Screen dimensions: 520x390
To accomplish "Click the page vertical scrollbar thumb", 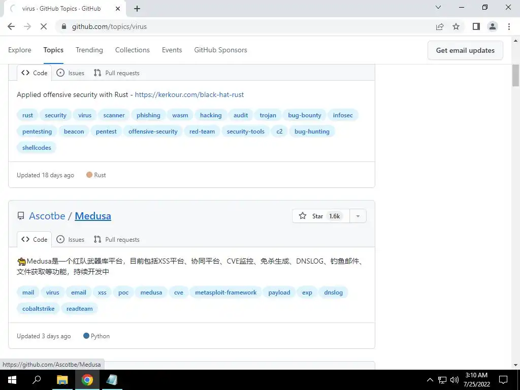I will click(516, 75).
